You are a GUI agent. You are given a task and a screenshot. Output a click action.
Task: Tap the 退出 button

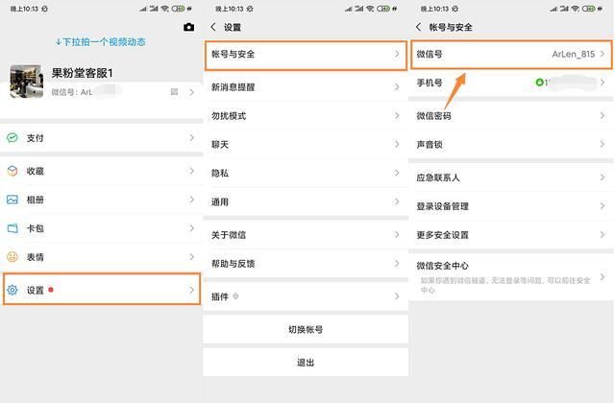[x=306, y=363]
